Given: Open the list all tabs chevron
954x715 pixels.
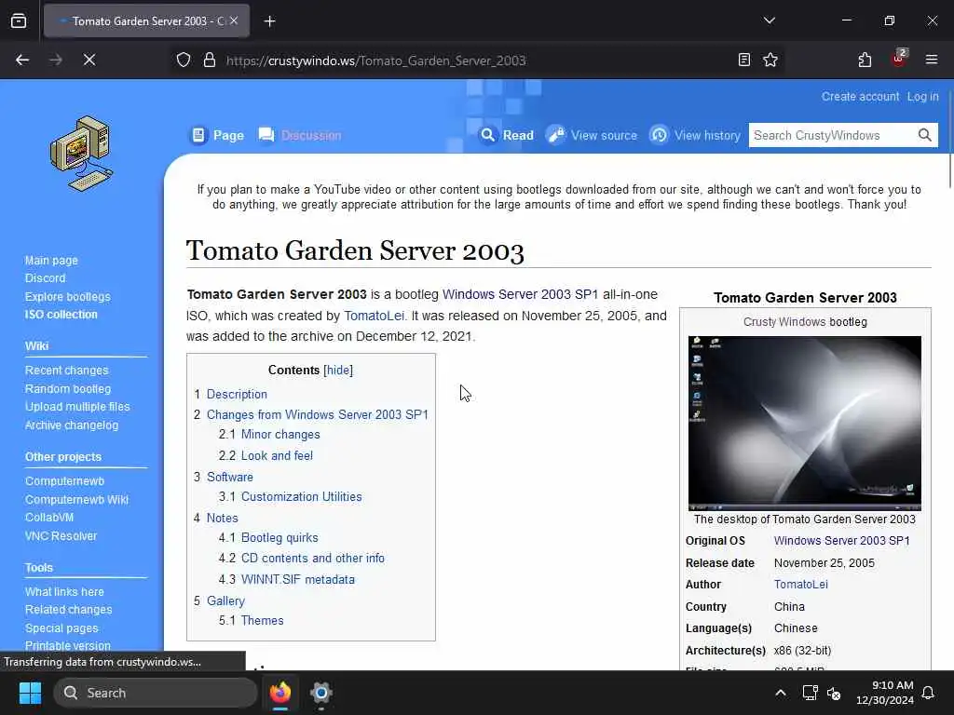Looking at the screenshot, I should pos(769,20).
